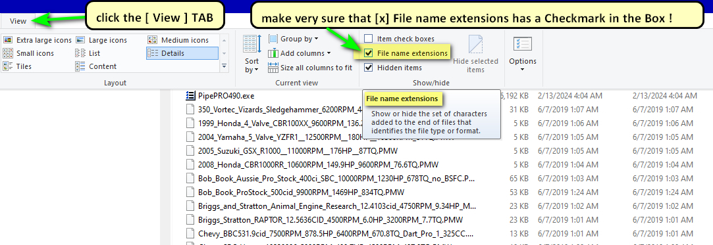Switch to Tiles layout
This screenshot has height=245, width=713.
coord(17,66)
